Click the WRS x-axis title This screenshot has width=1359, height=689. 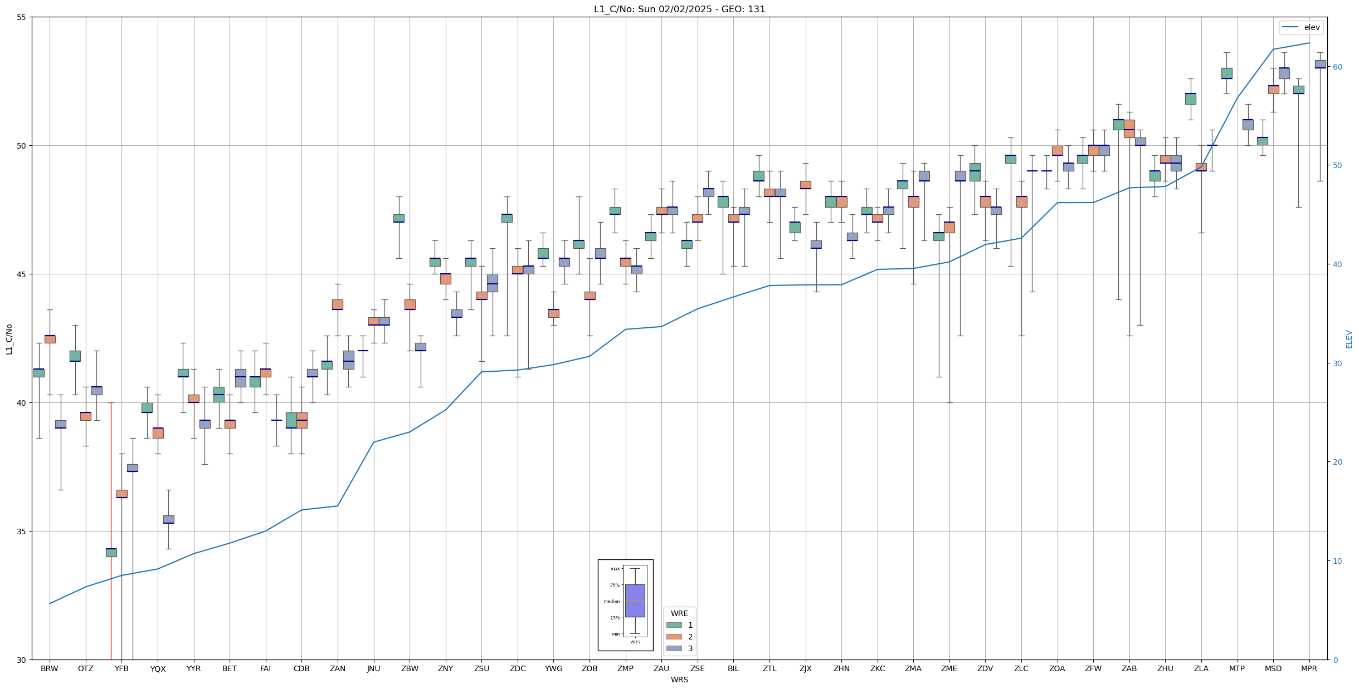coord(679,680)
